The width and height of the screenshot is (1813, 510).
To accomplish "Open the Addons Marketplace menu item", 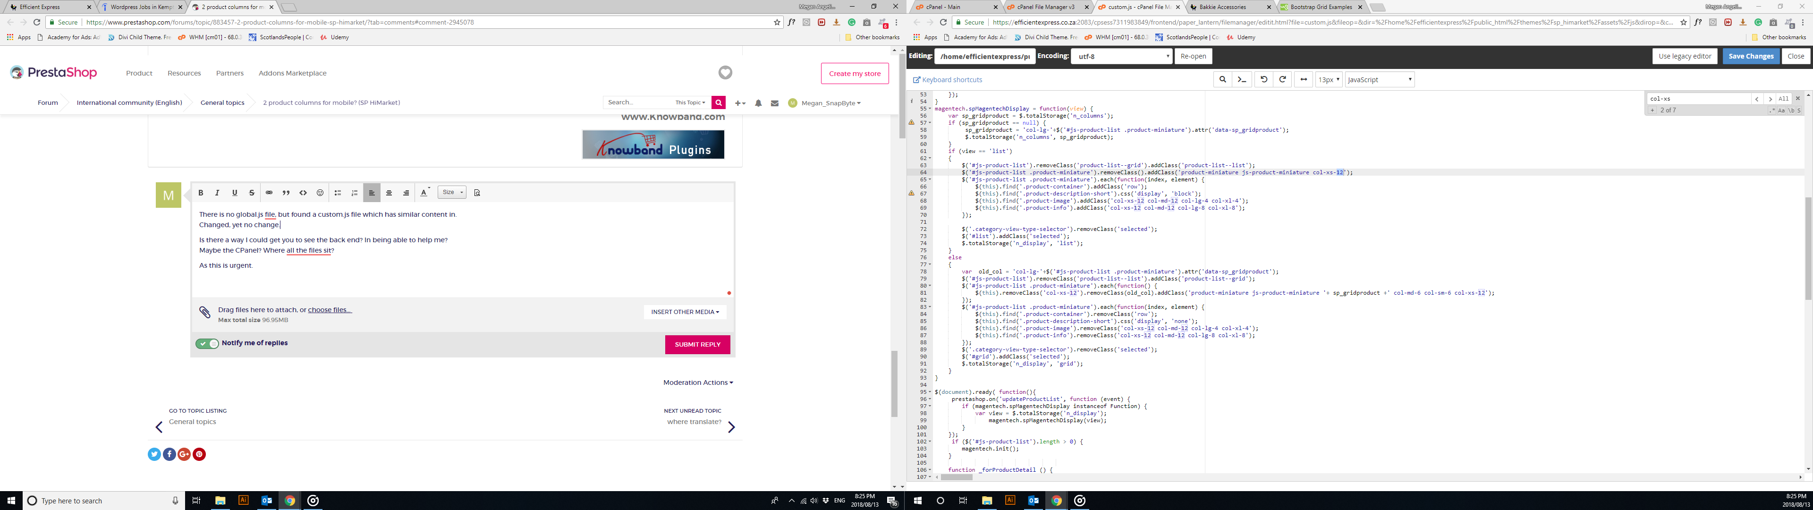I will click(292, 73).
